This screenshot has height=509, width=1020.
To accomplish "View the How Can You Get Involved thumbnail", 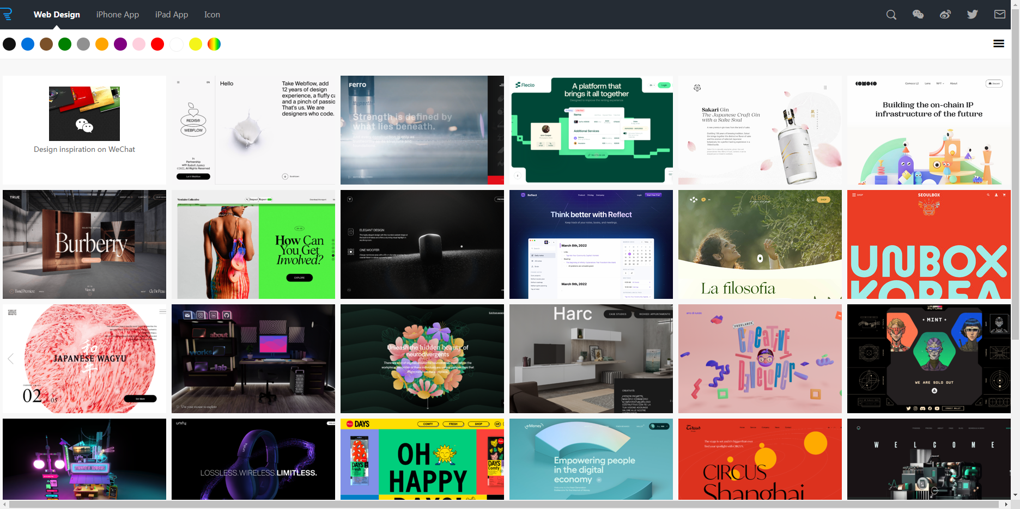I will click(x=253, y=244).
